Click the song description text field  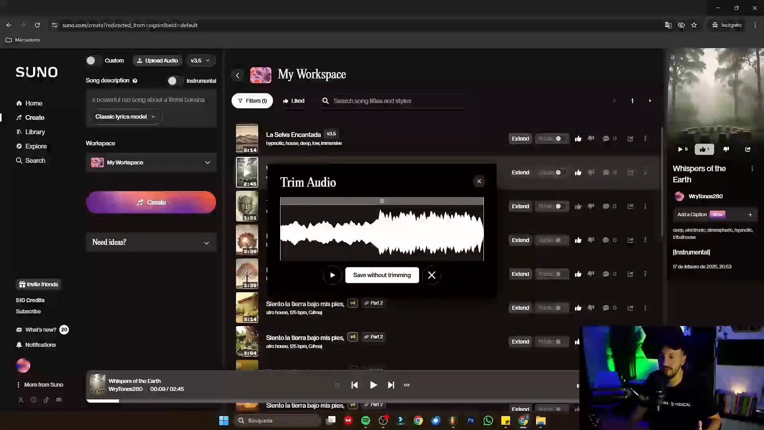coord(151,100)
